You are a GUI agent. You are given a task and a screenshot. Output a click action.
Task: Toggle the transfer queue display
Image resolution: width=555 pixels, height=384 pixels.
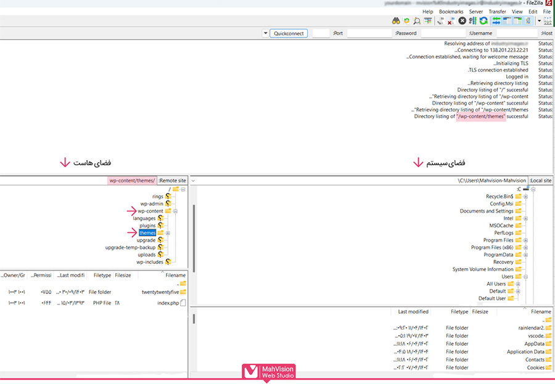coord(497,21)
